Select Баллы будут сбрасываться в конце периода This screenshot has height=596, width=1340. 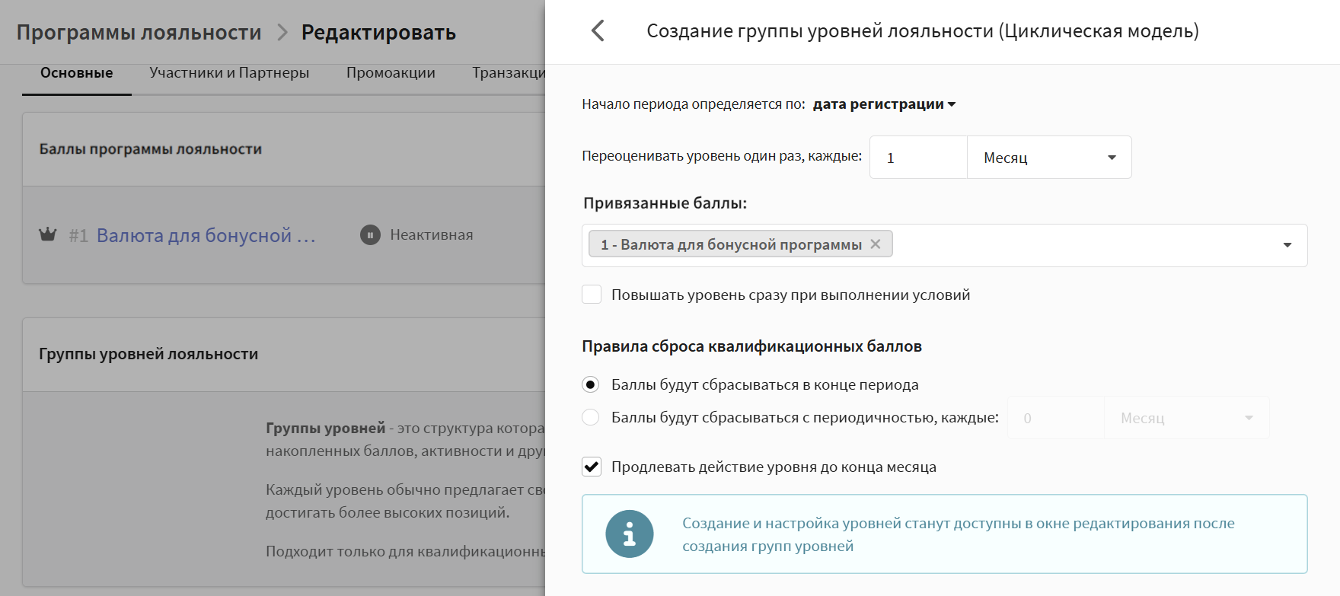point(591,384)
